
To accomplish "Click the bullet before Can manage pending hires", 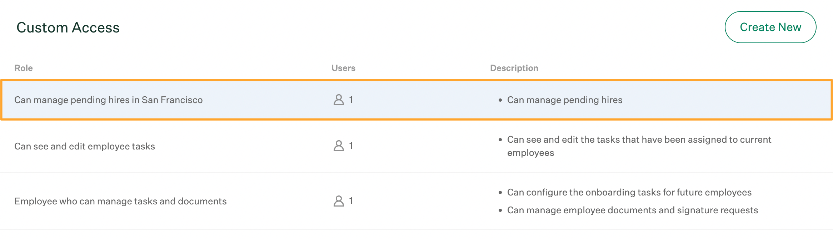I will click(x=500, y=100).
